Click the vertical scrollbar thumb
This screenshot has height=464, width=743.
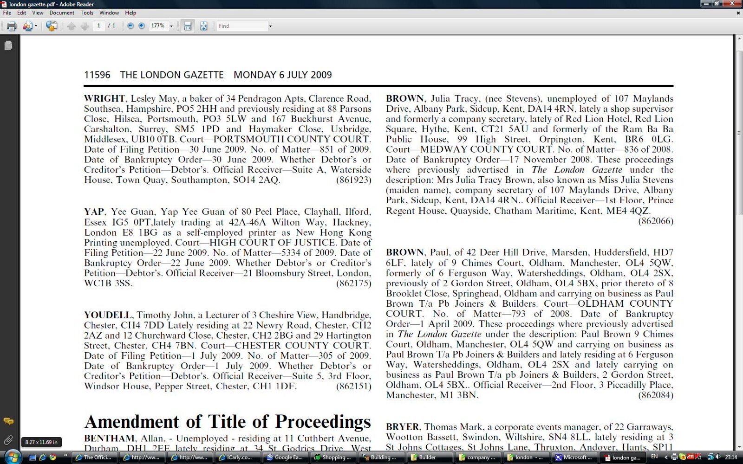click(739, 132)
